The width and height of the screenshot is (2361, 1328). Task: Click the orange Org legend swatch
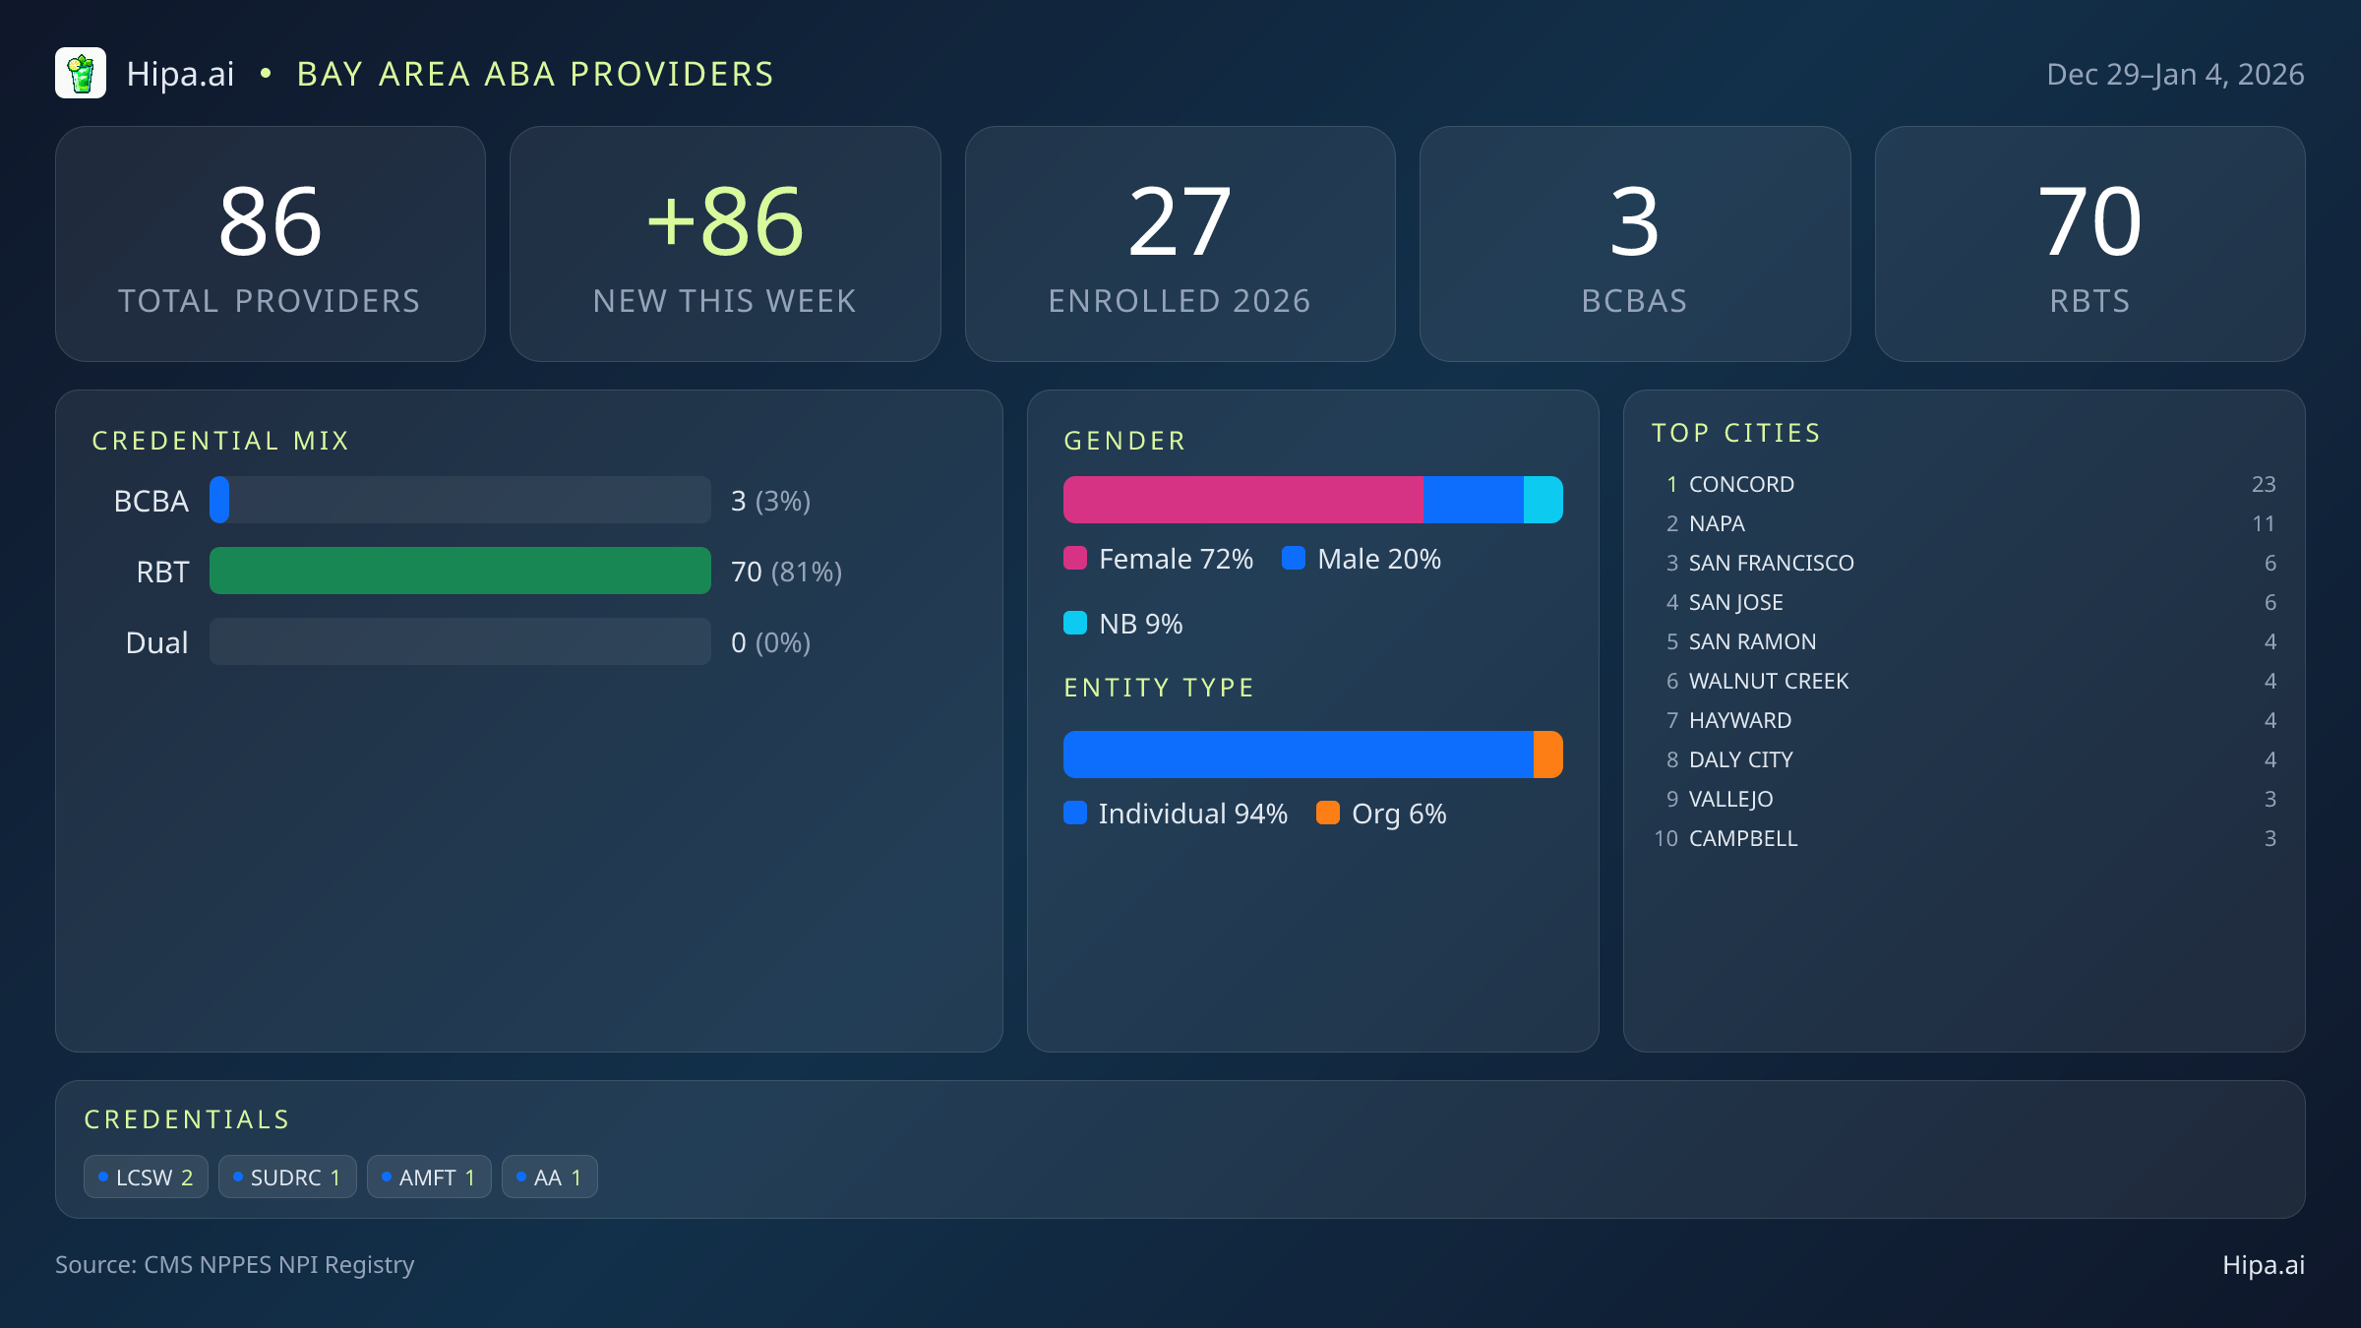click(x=1328, y=813)
